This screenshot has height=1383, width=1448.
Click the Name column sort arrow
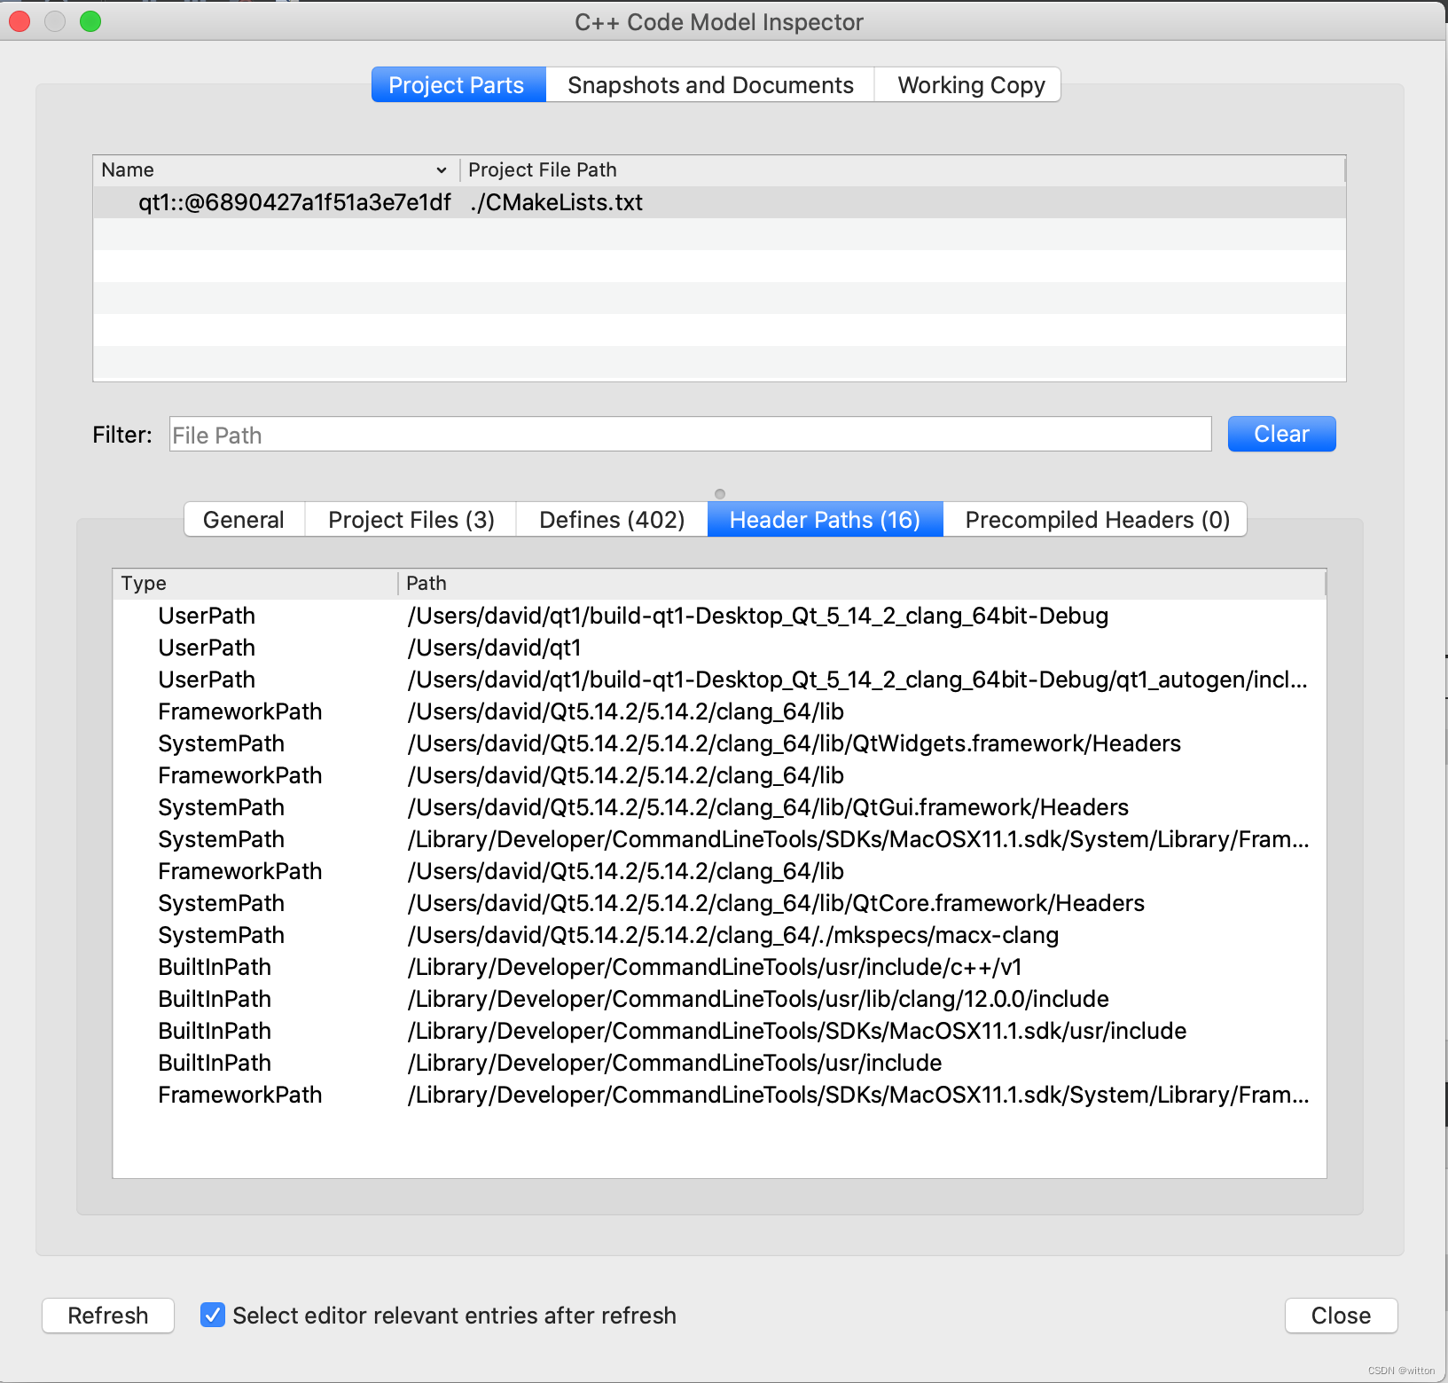pos(441,170)
